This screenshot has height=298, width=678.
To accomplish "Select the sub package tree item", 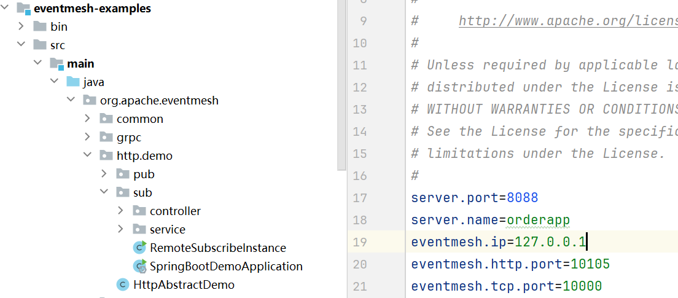I will tap(142, 192).
